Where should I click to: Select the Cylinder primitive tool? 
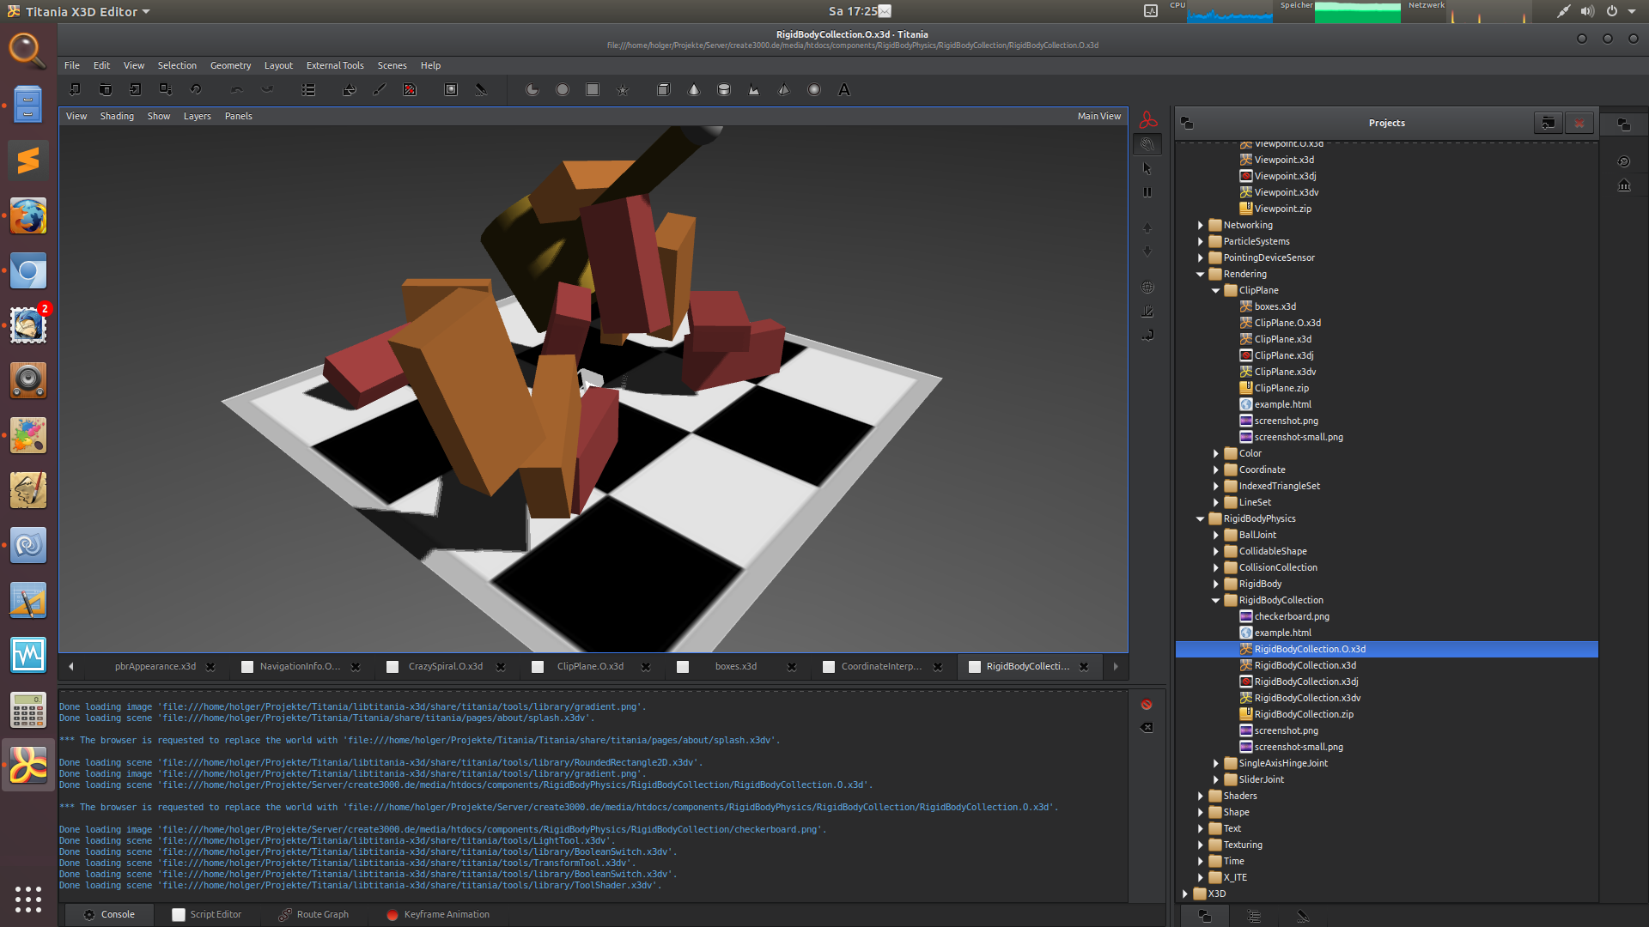724,89
